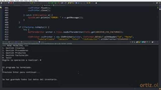Click console line '1. Gestión Clientes'
161x90 pixels.
coord(14,48)
